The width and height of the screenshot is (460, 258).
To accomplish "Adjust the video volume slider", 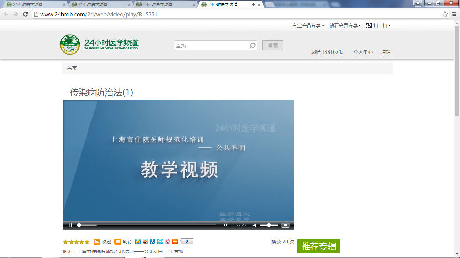I will pyautogui.click(x=269, y=225).
